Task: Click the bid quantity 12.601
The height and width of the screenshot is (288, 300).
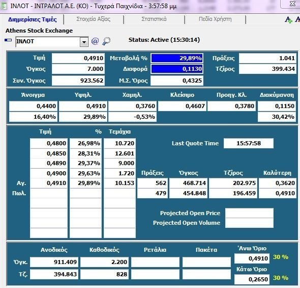Action: (120, 153)
